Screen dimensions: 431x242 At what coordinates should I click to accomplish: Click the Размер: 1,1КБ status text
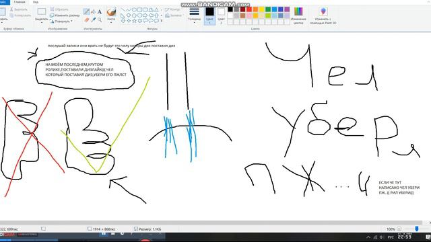(150, 229)
